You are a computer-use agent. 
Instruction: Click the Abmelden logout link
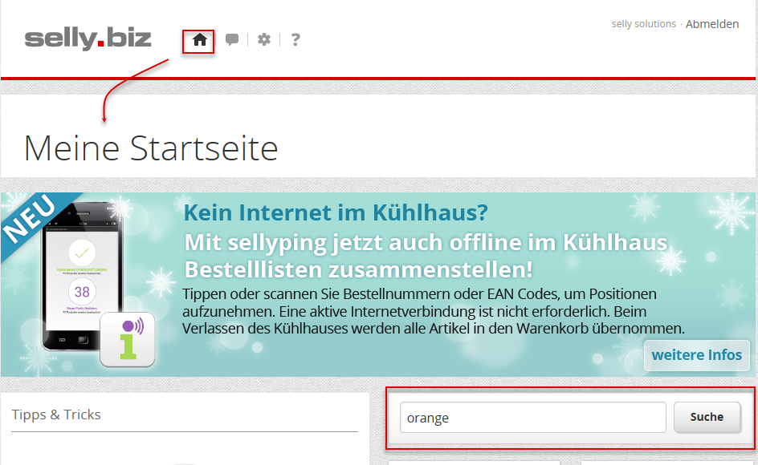(x=712, y=24)
